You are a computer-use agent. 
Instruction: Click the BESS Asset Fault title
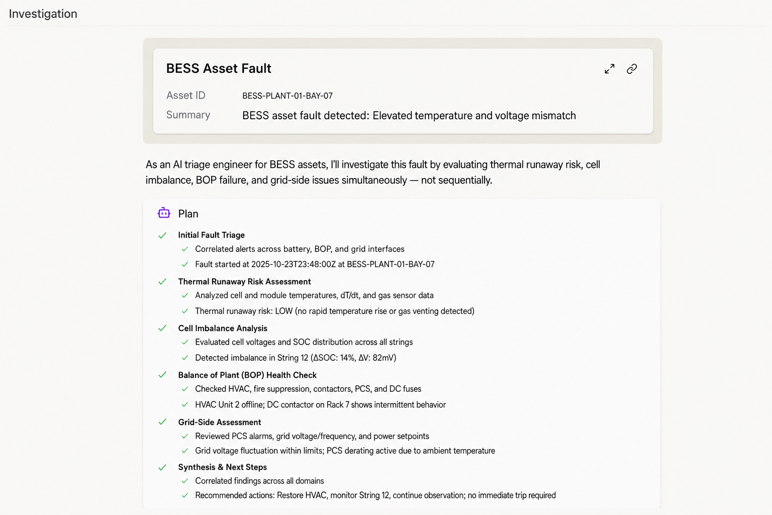(219, 68)
